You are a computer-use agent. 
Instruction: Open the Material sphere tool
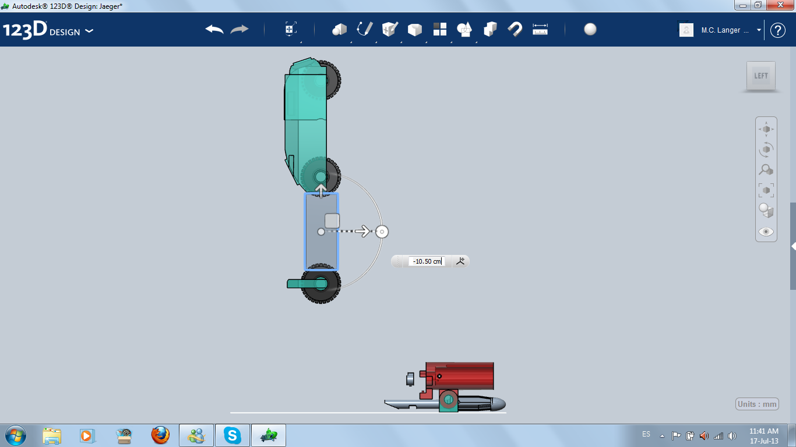(x=590, y=29)
